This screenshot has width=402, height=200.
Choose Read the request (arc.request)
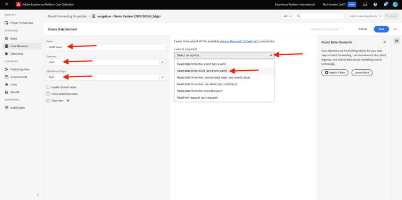tap(225, 98)
